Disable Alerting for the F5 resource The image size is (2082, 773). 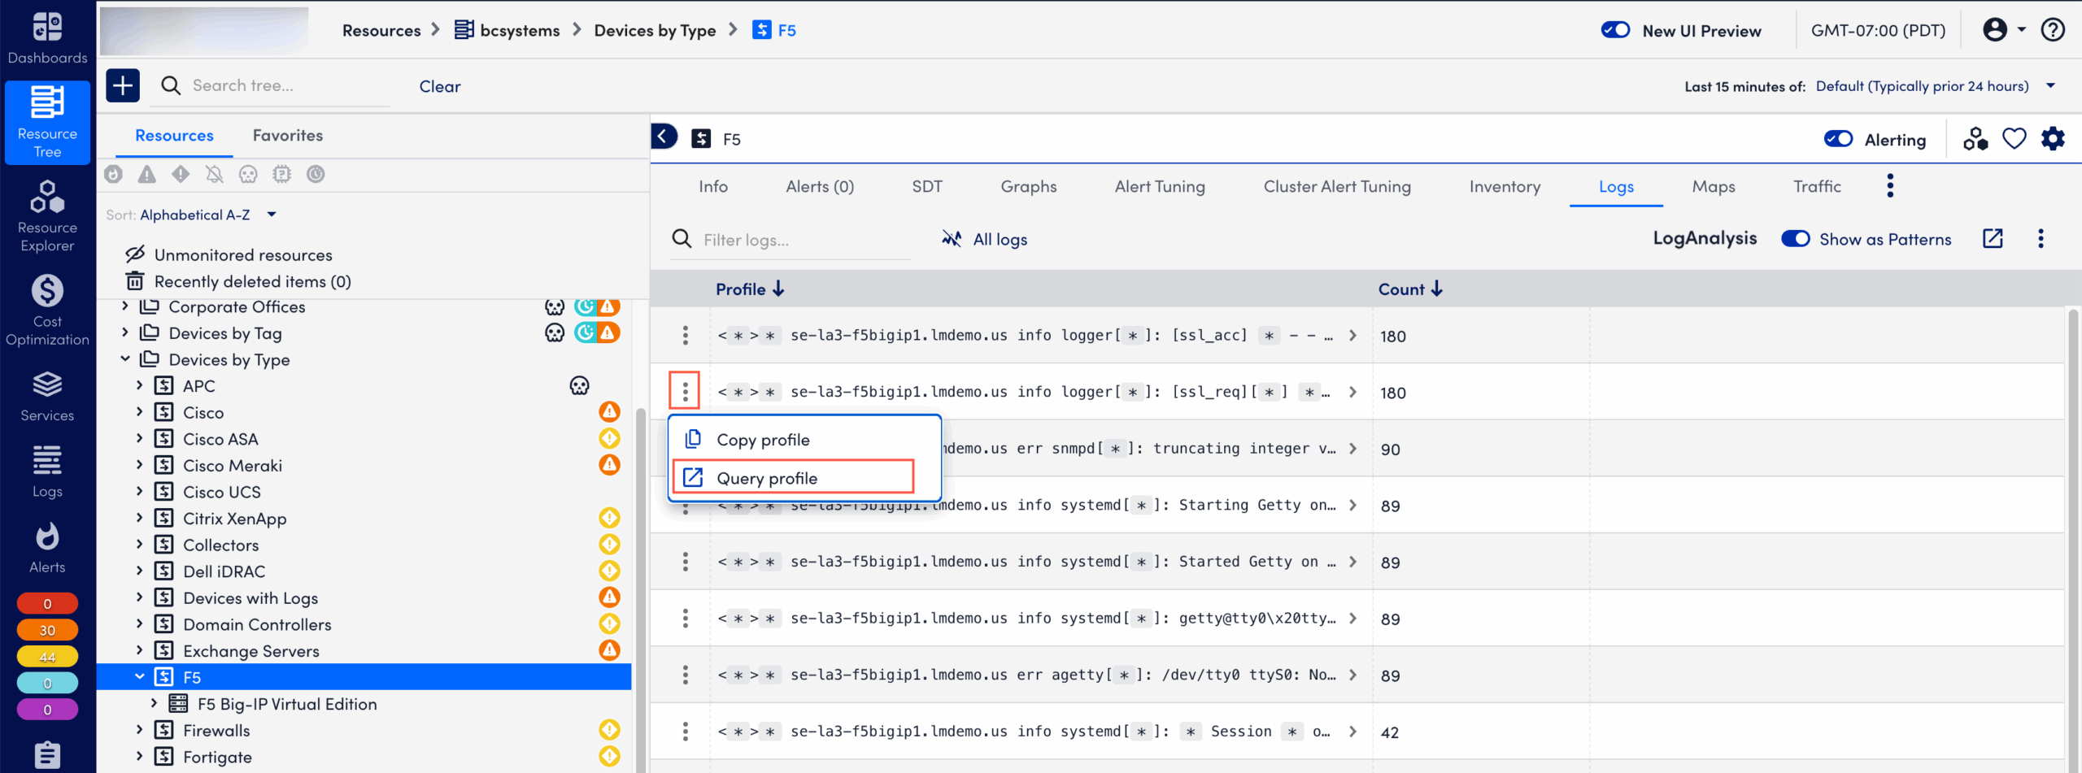point(1838,138)
